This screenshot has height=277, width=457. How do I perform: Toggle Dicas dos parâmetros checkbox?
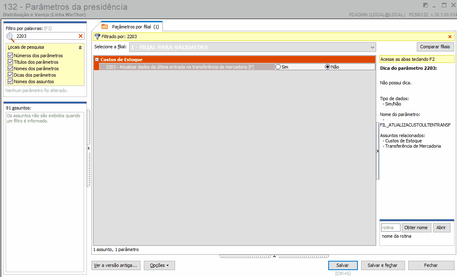coord(11,75)
